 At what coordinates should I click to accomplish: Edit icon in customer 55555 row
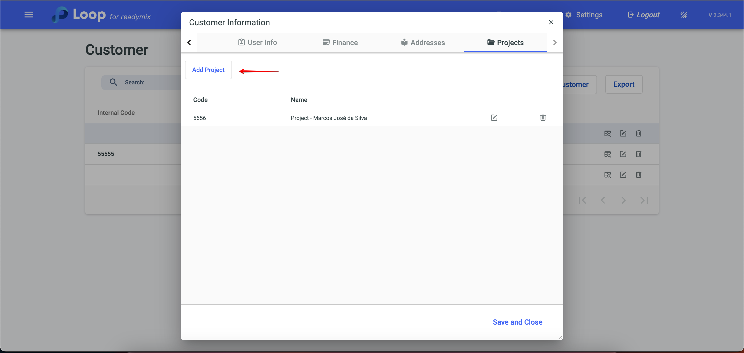[x=623, y=154]
